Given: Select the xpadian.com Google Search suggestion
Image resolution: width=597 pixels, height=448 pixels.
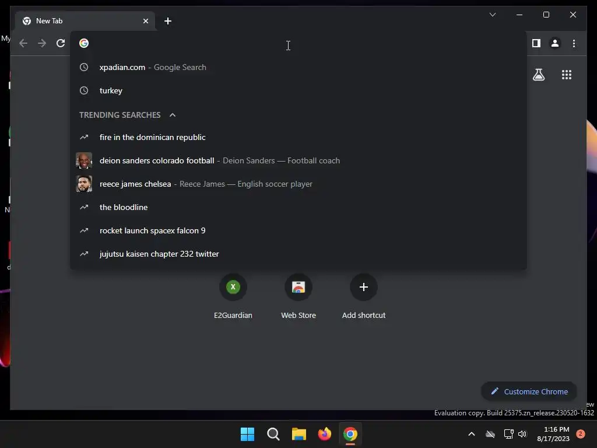Looking at the screenshot, I should click(298, 68).
